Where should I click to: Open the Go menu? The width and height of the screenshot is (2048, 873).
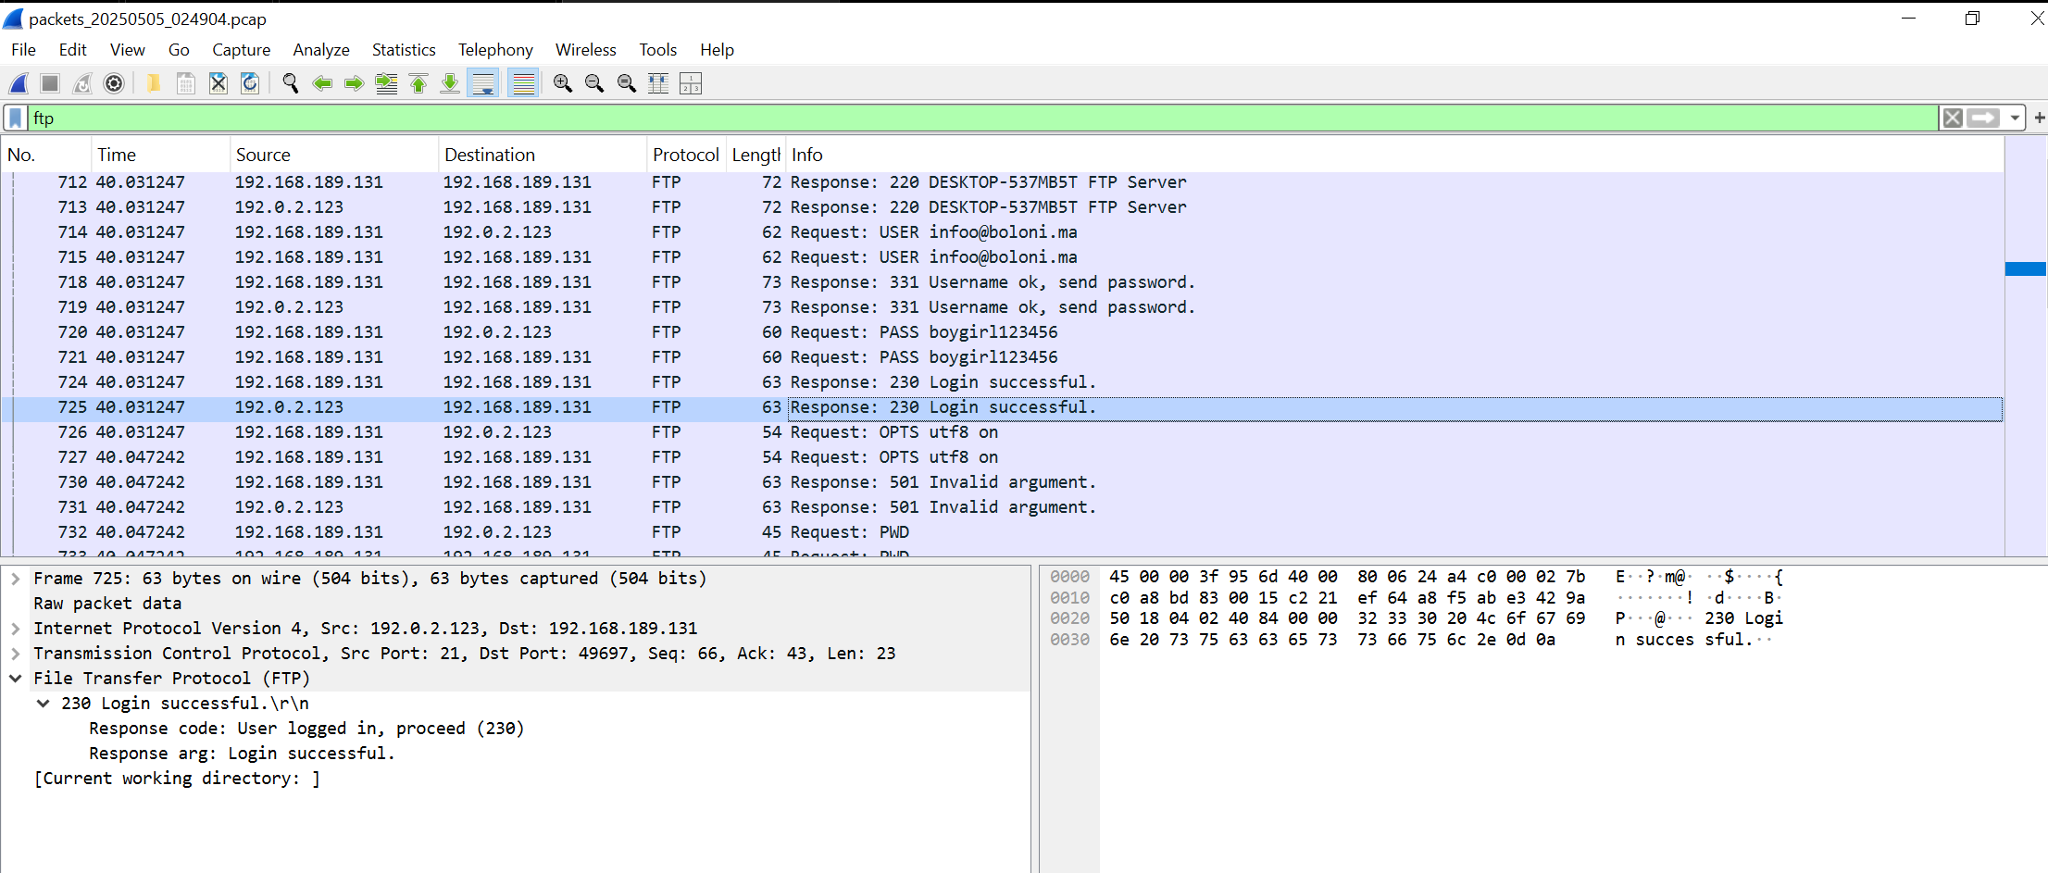(179, 50)
